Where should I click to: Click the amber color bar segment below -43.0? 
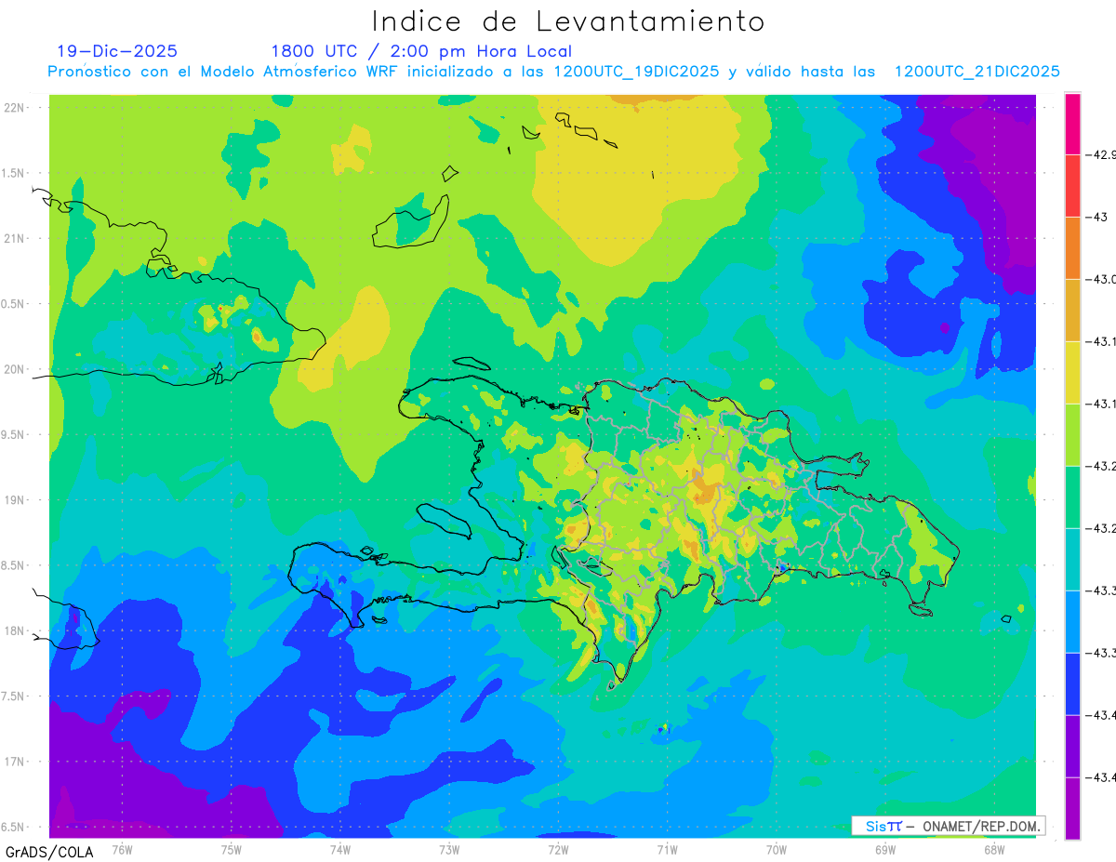pyautogui.click(x=1072, y=310)
